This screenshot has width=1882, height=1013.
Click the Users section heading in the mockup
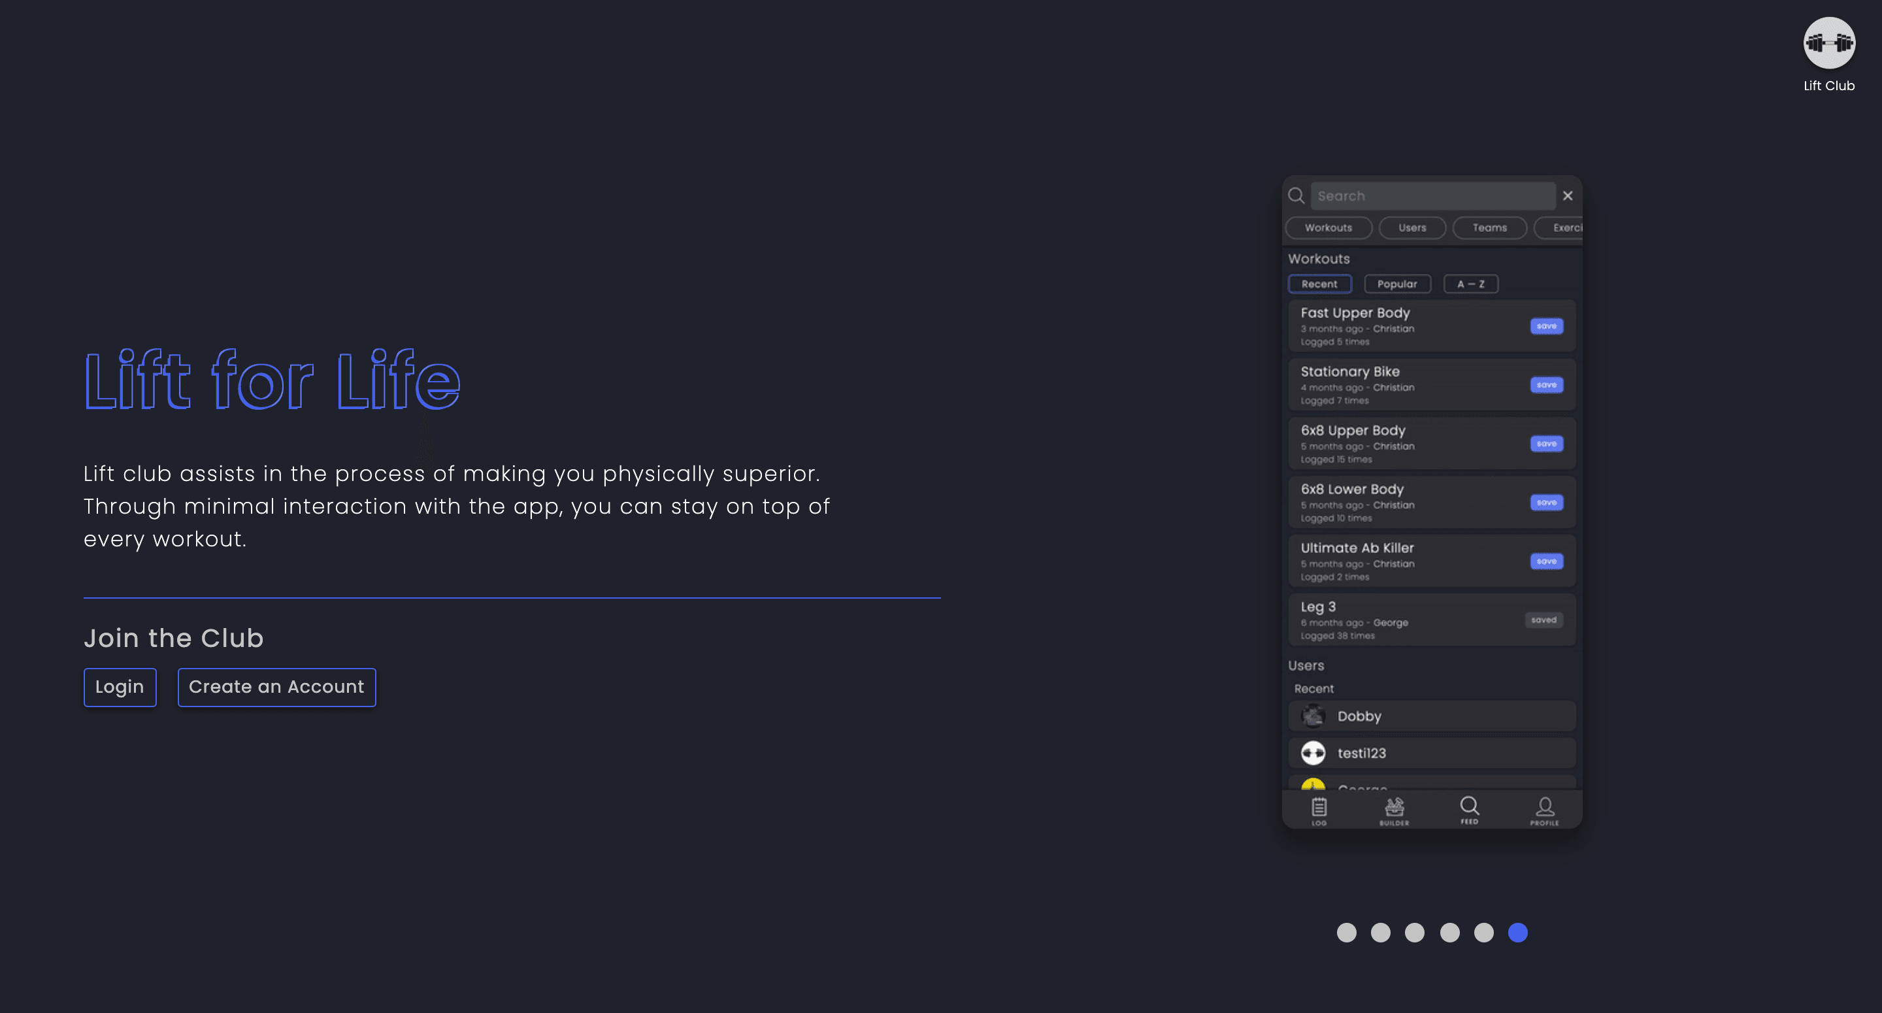(1306, 666)
